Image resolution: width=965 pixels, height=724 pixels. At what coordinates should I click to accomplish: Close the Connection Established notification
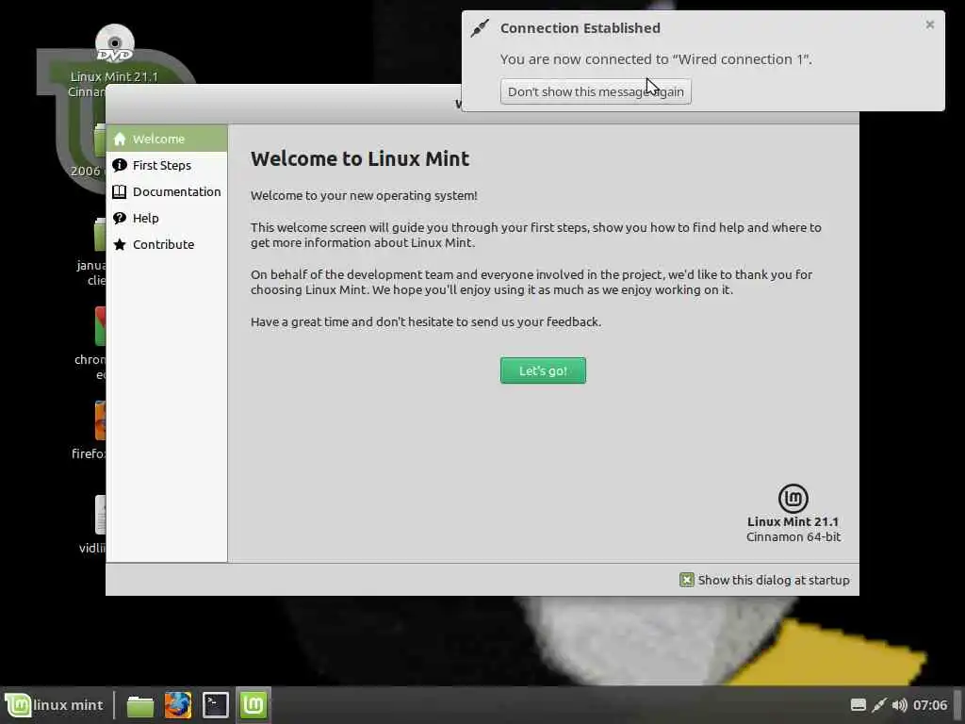930,25
